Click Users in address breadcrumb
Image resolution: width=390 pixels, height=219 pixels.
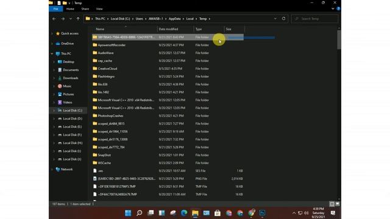(140, 19)
